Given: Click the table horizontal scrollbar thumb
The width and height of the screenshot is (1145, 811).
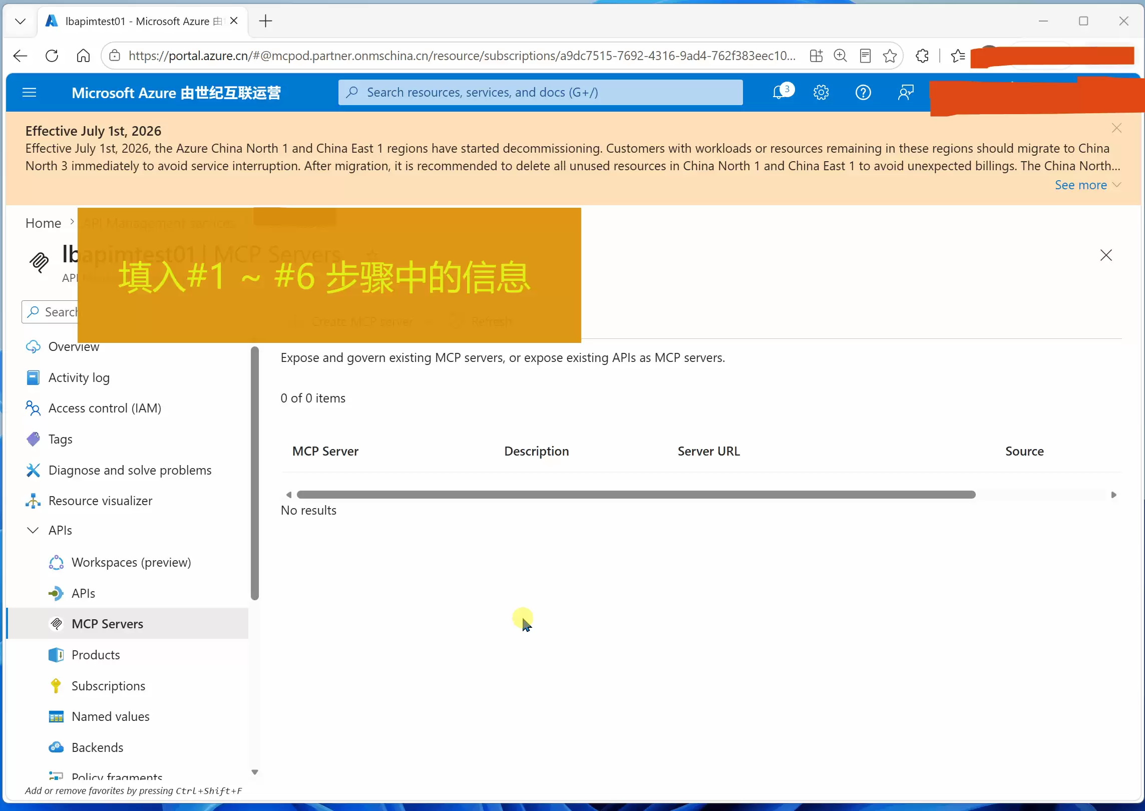Looking at the screenshot, I should coord(636,495).
